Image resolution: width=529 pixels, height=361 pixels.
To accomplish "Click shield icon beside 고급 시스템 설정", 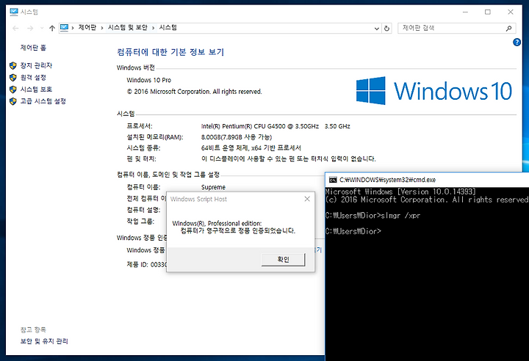I will (x=12, y=101).
